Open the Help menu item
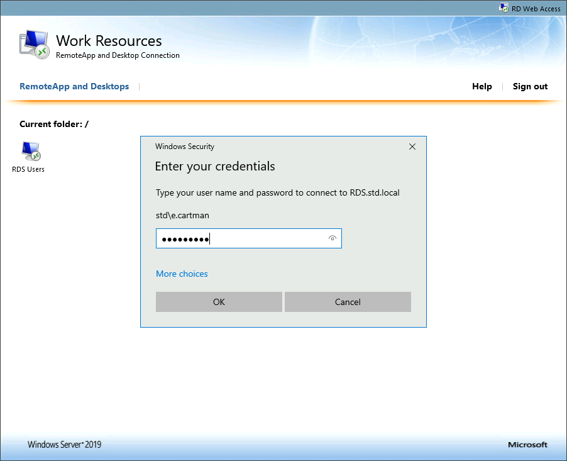The height and width of the screenshot is (461, 567). (x=482, y=86)
